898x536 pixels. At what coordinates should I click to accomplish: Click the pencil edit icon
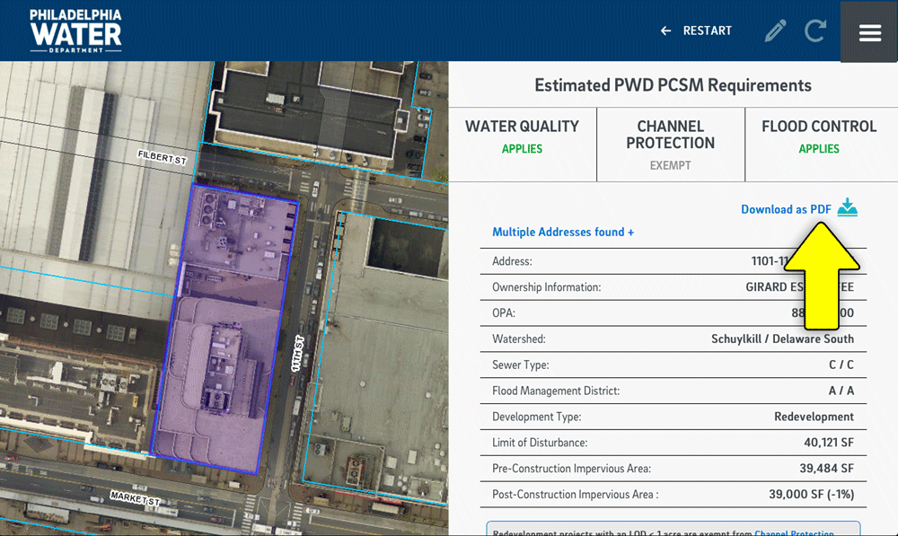tap(775, 31)
